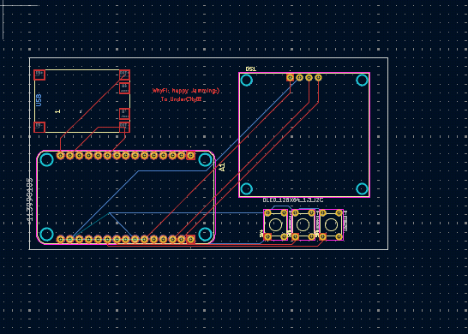Select the "WhyFi: happy Jamming:)" copper text

(186, 91)
